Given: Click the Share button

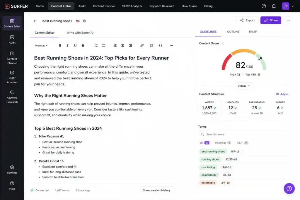Looking at the screenshot, I should [x=271, y=20].
